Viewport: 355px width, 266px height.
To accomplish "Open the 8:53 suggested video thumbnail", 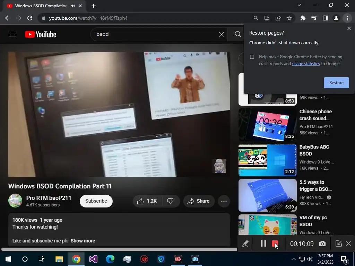I will click(267, 99).
